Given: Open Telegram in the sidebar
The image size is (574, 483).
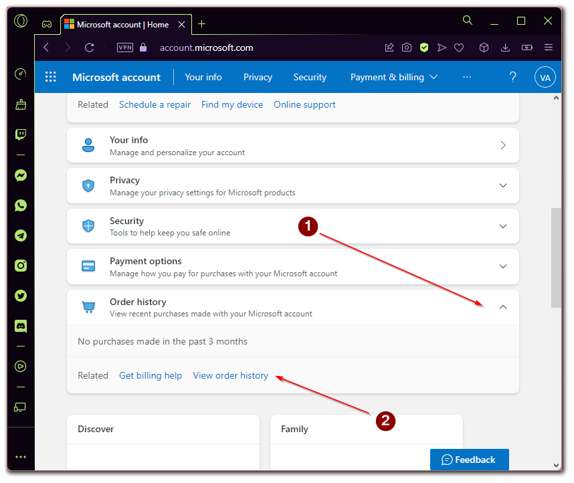Looking at the screenshot, I should point(21,235).
